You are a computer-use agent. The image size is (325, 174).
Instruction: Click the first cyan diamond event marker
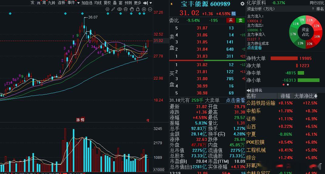[x=10, y=14]
